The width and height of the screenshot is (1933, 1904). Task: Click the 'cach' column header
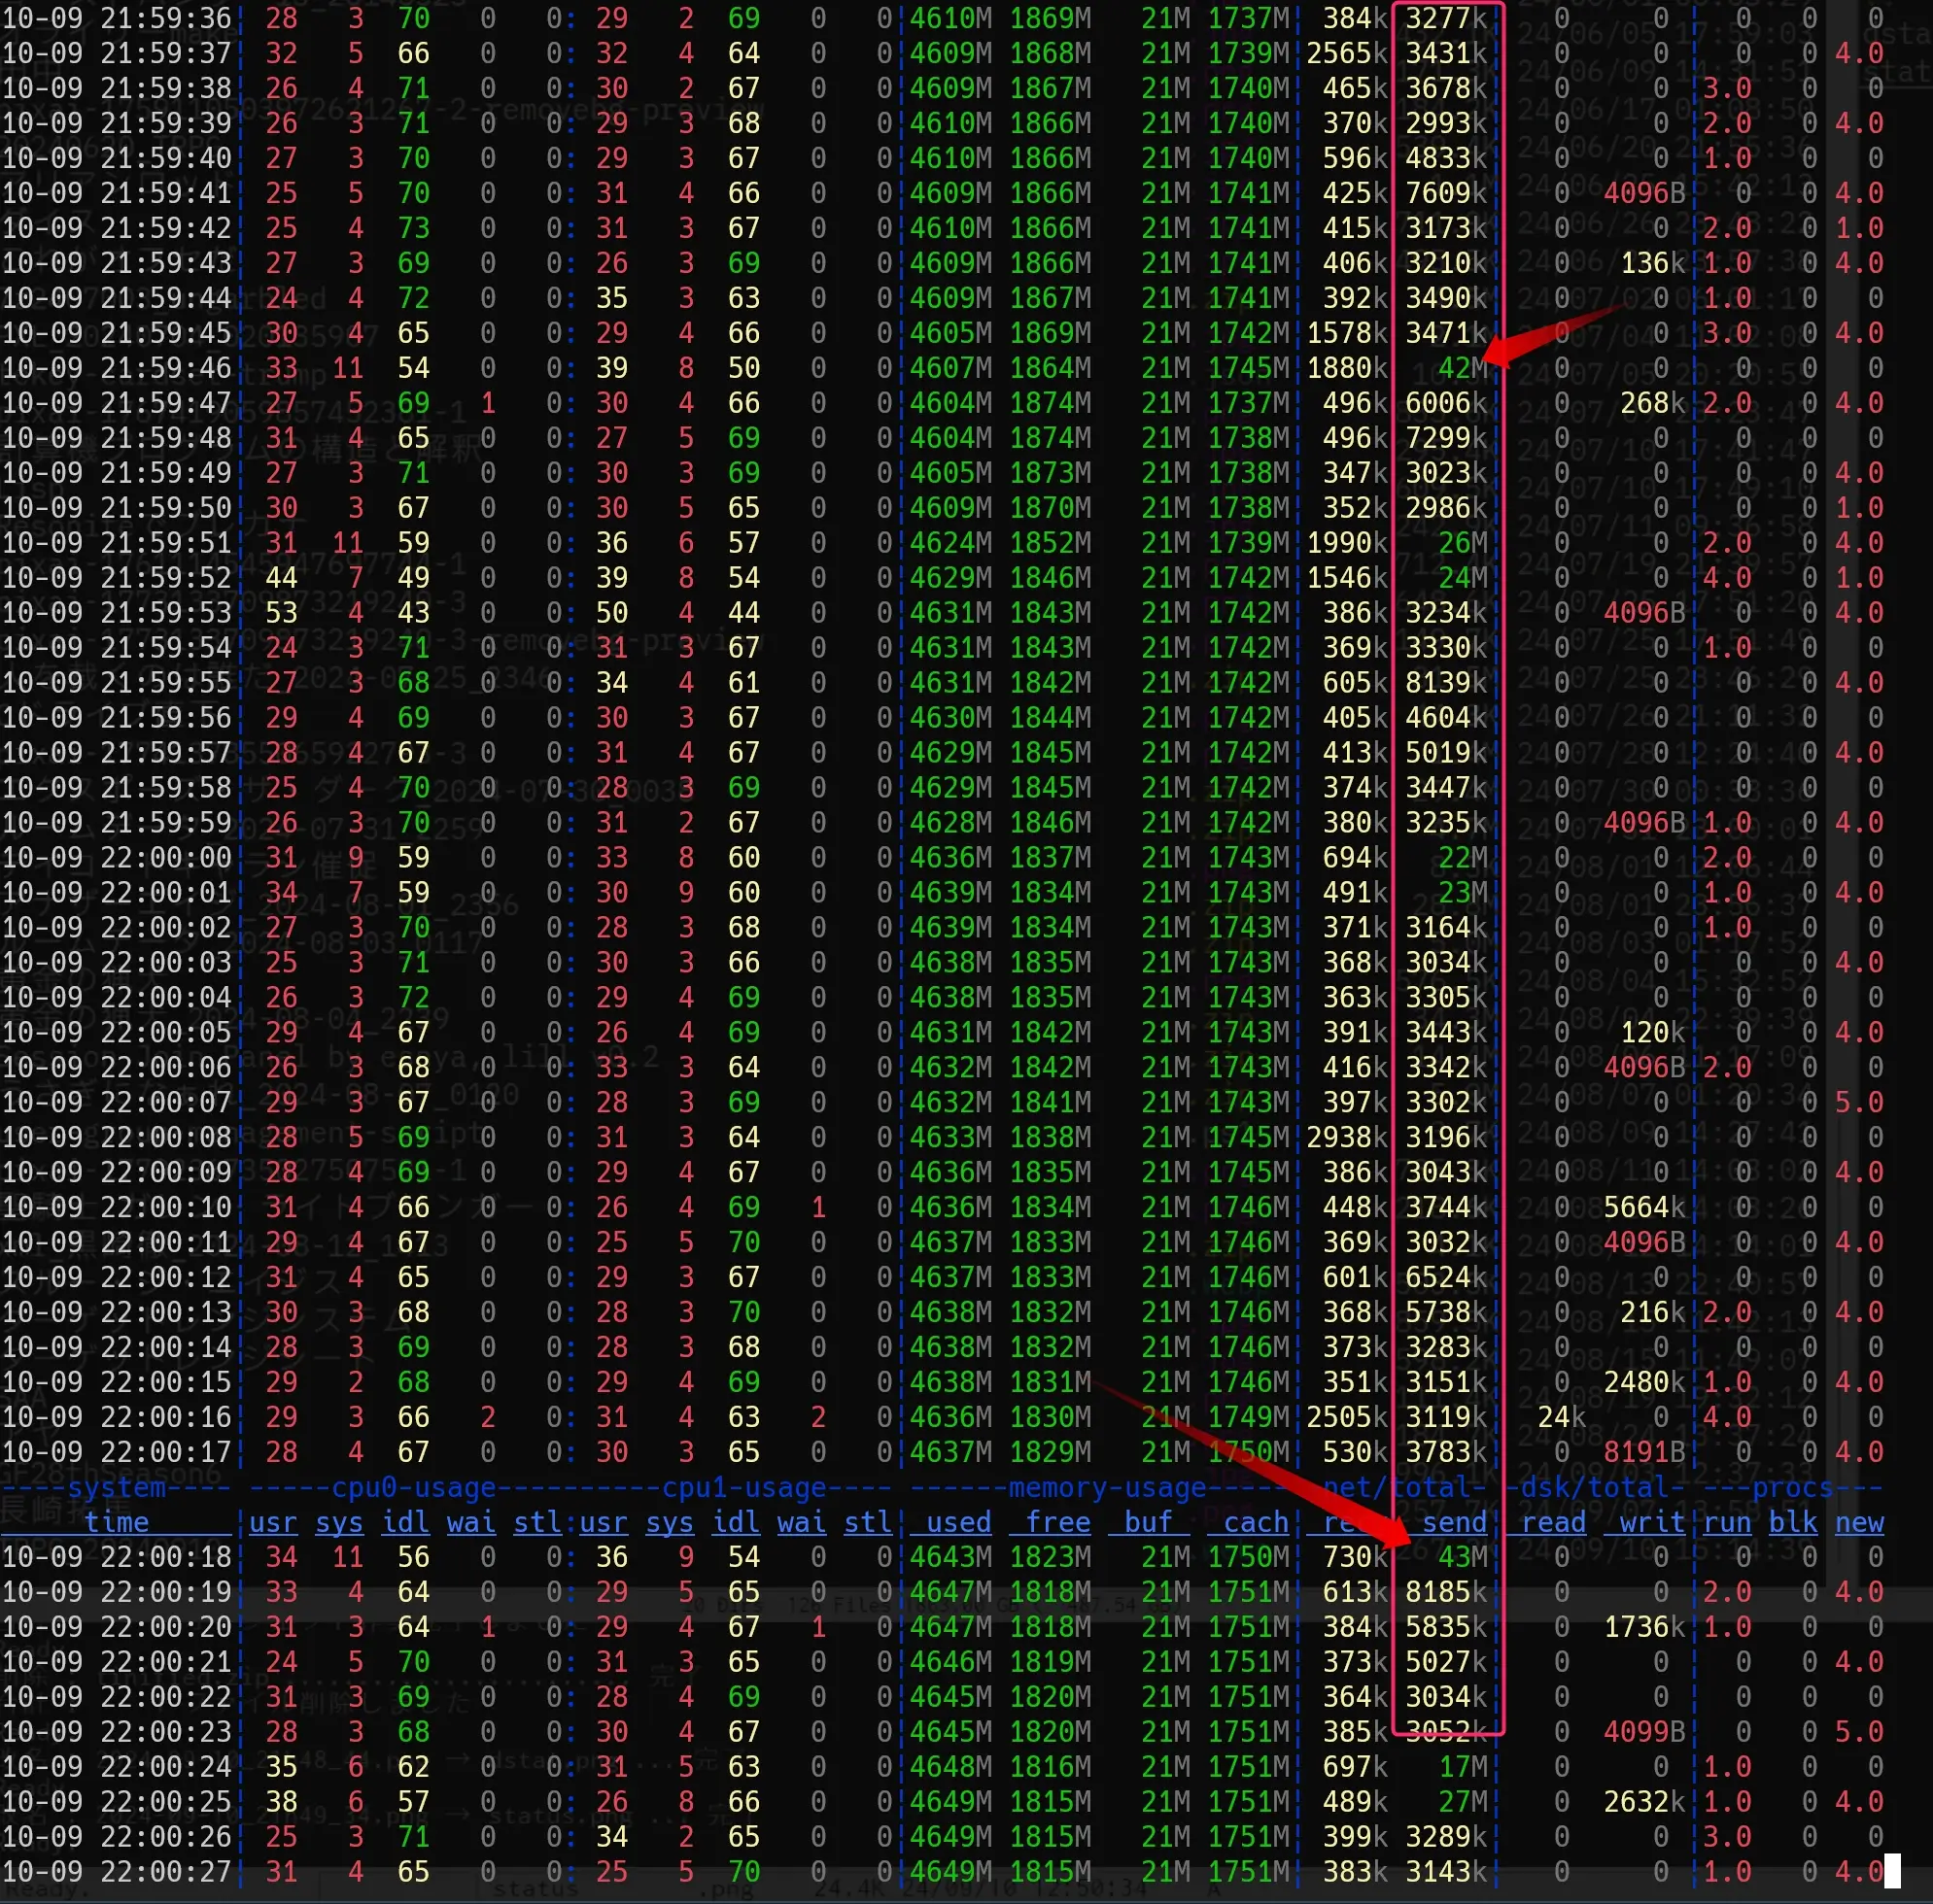click(x=1256, y=1522)
